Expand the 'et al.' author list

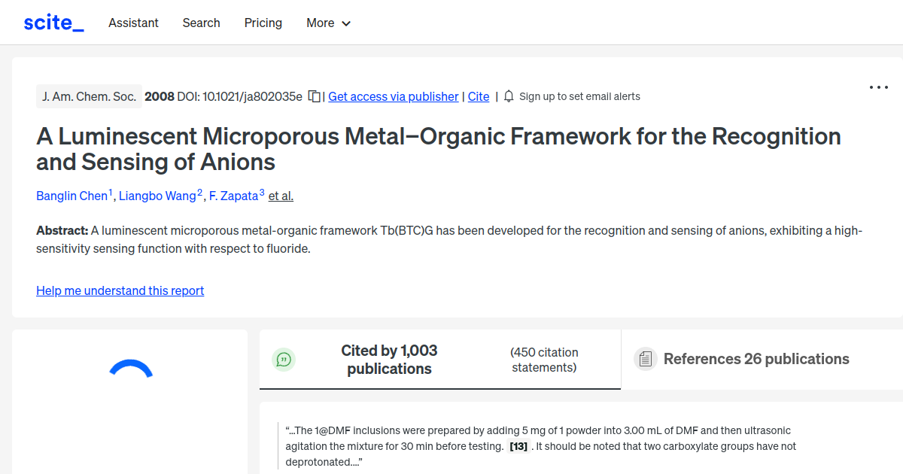pyautogui.click(x=281, y=196)
